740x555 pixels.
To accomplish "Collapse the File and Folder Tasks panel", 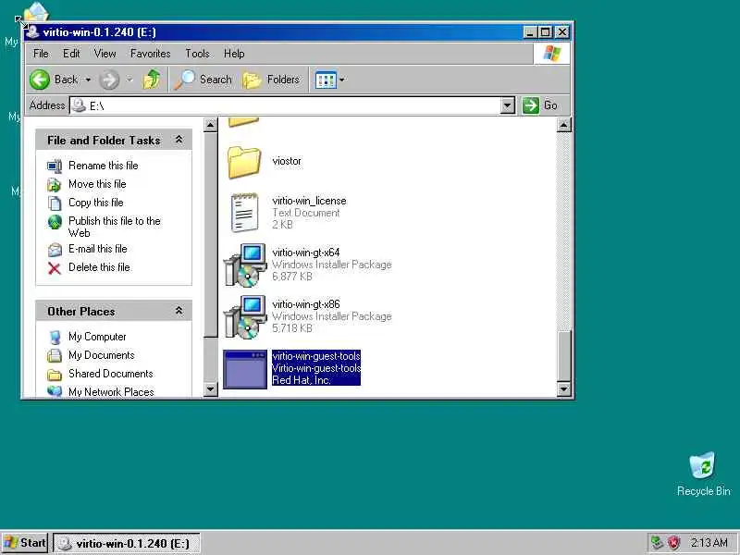I will (x=179, y=140).
